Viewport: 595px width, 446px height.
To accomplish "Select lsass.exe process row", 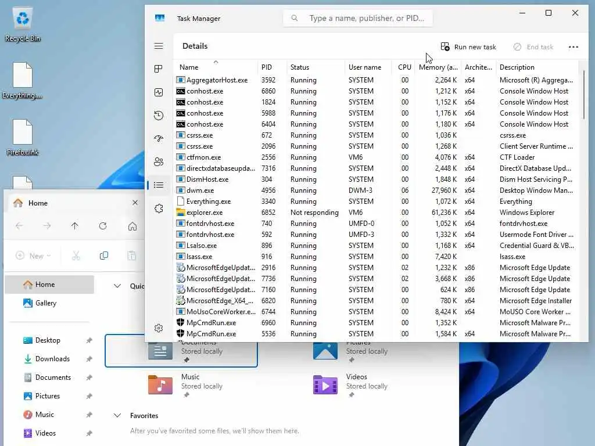I will point(377,256).
